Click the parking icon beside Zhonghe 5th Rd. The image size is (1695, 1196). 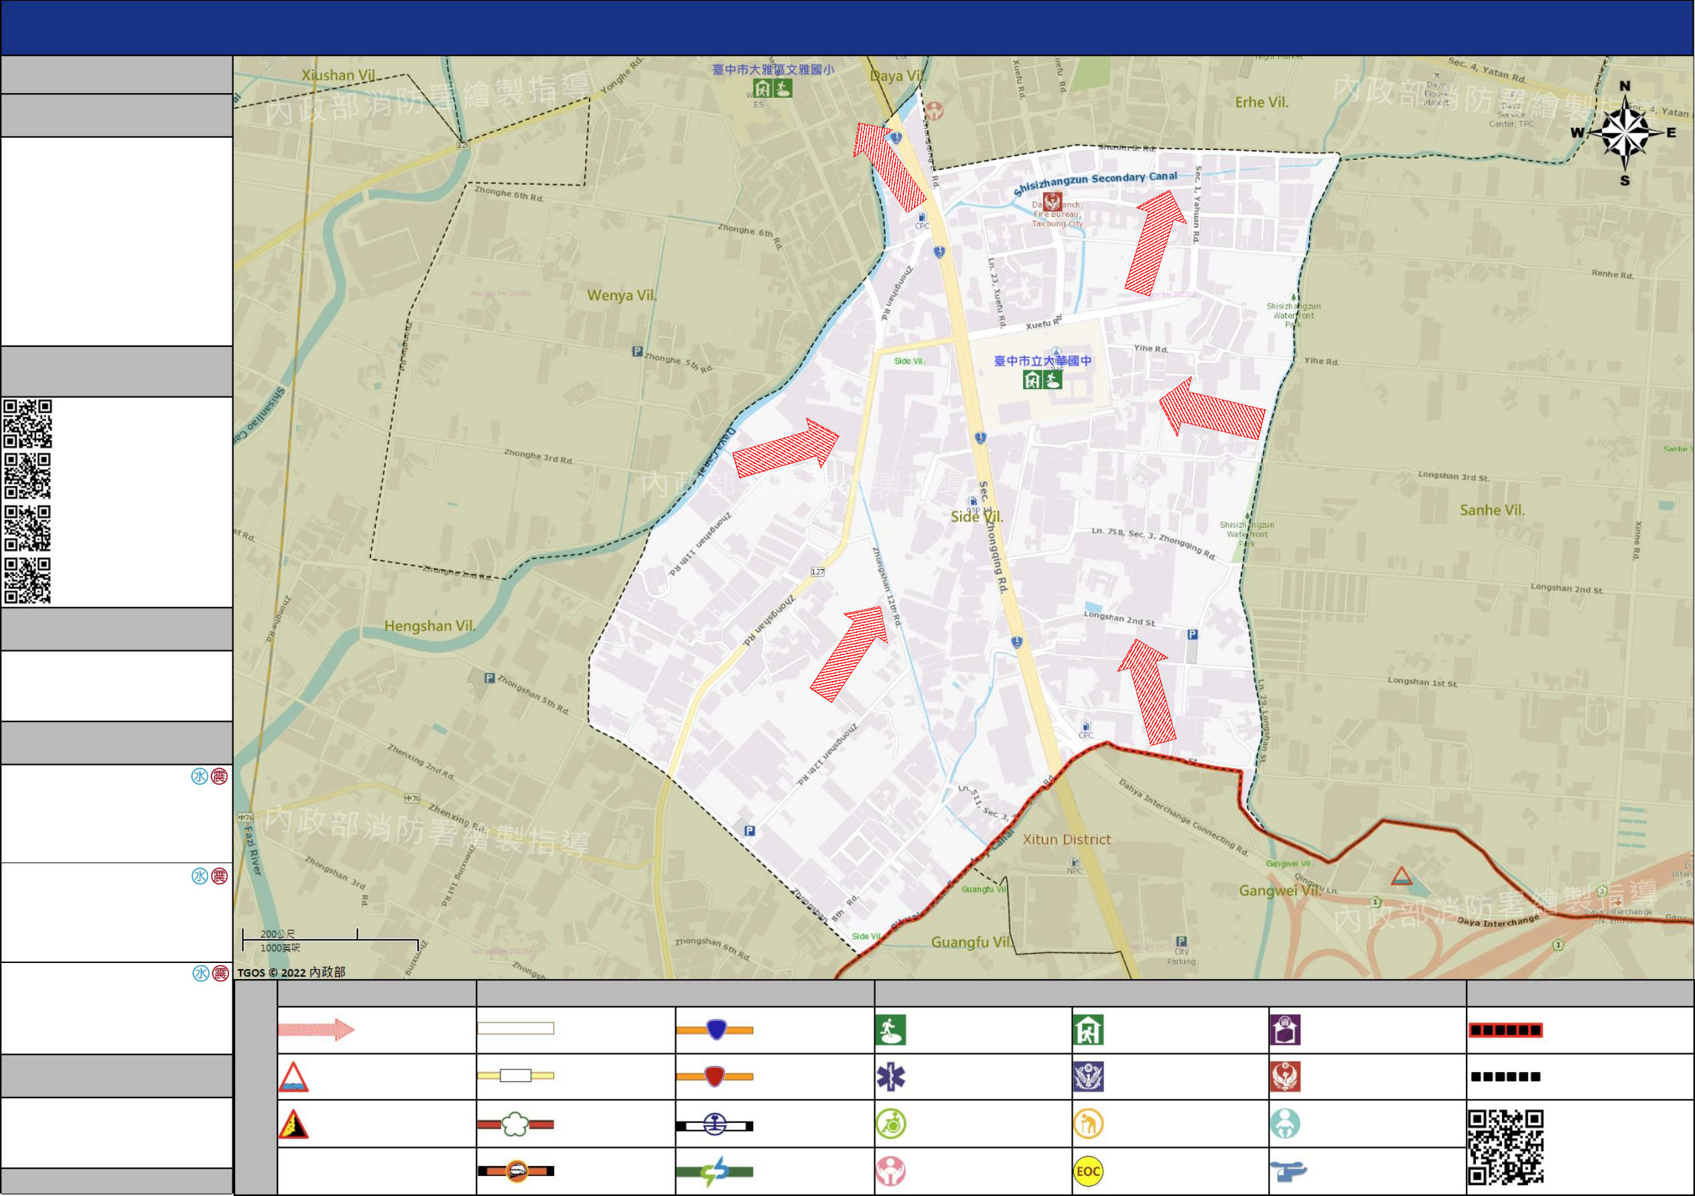(x=637, y=352)
